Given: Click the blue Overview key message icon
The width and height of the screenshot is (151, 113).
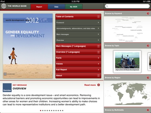Looking at the screenshot, I should pyautogui.click(x=7, y=88).
